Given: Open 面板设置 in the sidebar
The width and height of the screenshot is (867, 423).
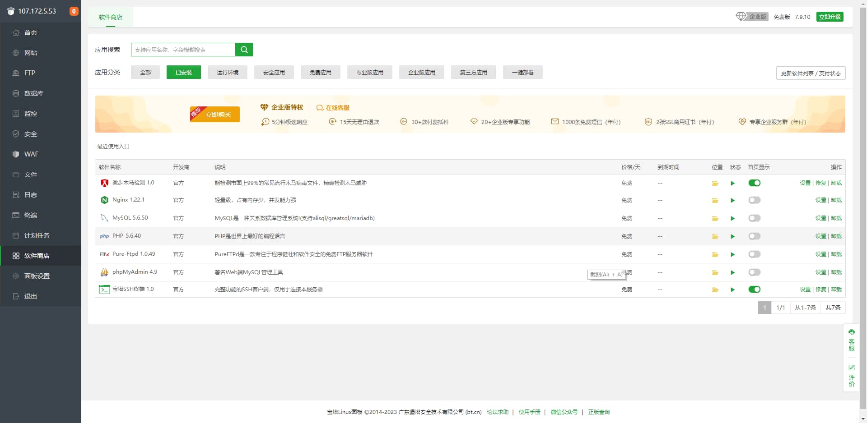Looking at the screenshot, I should pyautogui.click(x=41, y=276).
